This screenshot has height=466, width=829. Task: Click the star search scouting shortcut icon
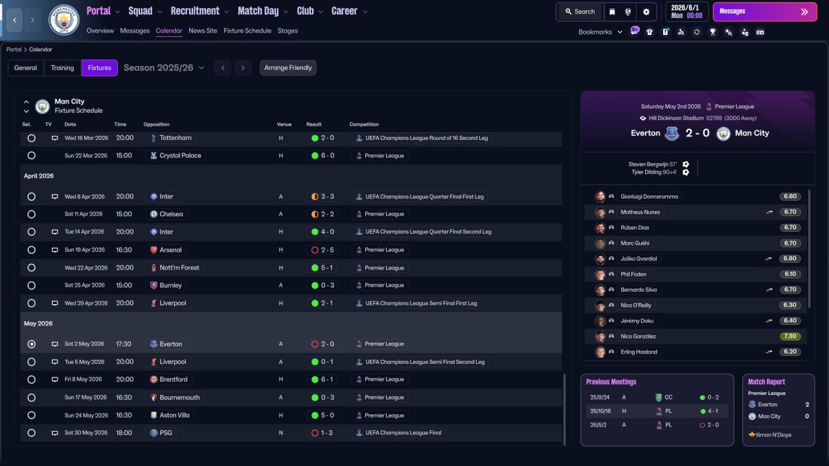click(x=729, y=32)
